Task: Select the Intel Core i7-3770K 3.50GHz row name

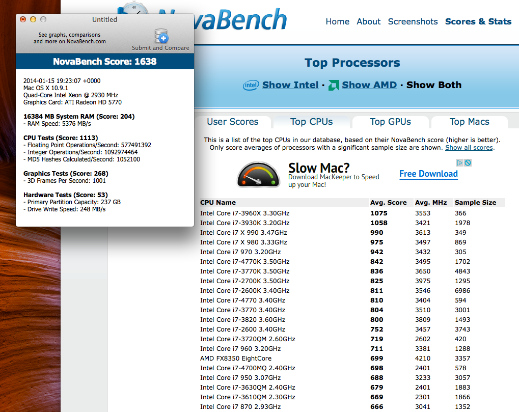Action: coord(244,271)
